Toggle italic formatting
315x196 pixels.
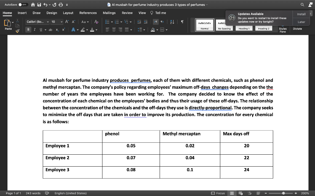(34, 29)
